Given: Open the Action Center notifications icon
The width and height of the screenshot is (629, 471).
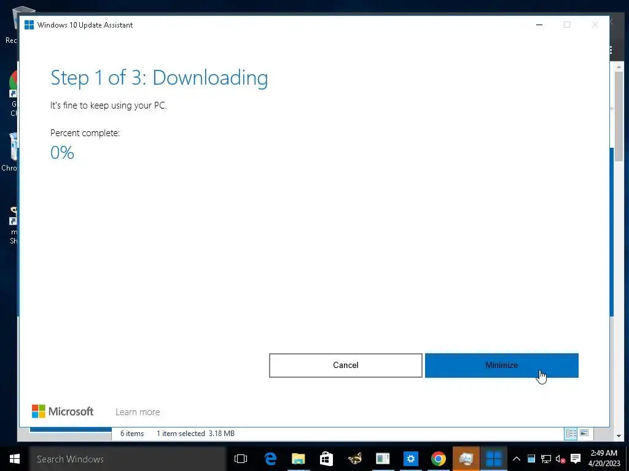Looking at the screenshot, I should tap(576, 459).
